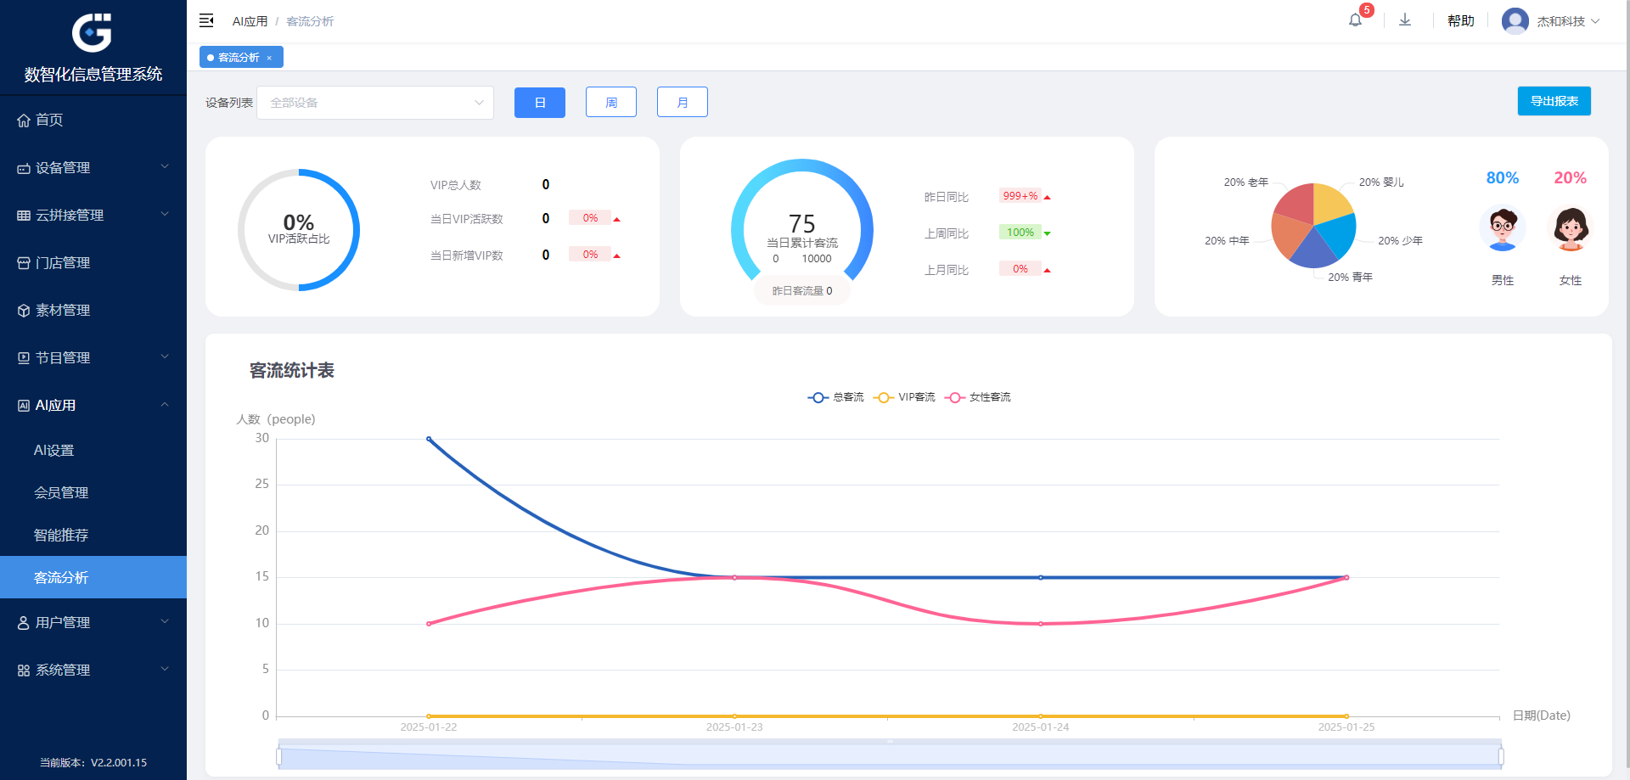Toggle 总客流 series in chart legend
This screenshot has height=780, width=1630.
coord(835,397)
